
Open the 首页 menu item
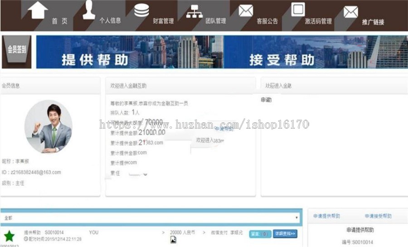coord(59,21)
